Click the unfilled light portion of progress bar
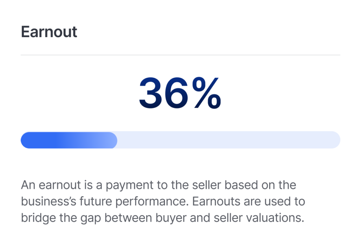 click(228, 140)
